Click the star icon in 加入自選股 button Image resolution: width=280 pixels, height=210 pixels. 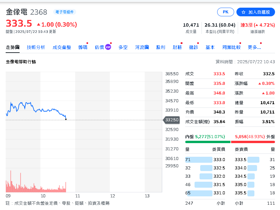pyautogui.click(x=243, y=12)
